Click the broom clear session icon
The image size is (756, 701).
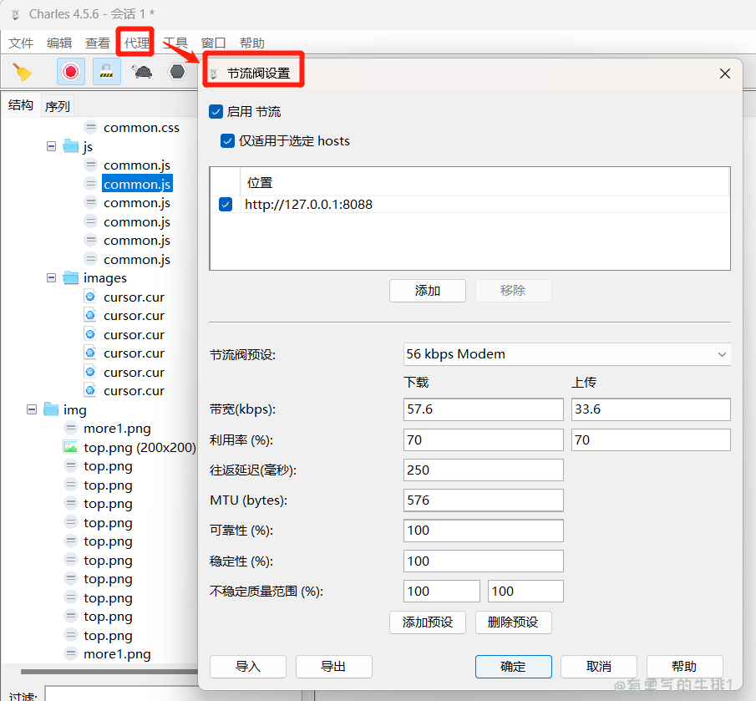(x=23, y=72)
